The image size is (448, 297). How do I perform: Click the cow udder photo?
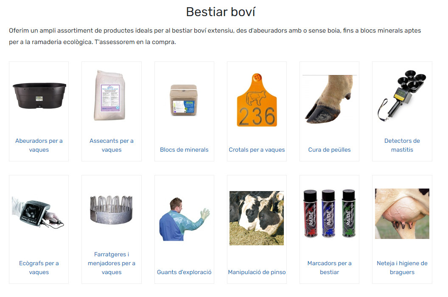(402, 214)
